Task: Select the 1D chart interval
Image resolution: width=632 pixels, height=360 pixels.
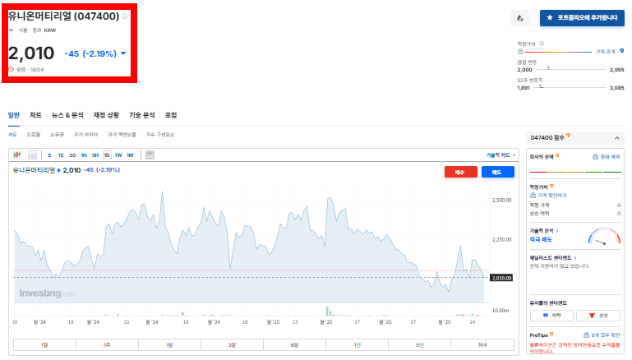Action: coord(107,155)
